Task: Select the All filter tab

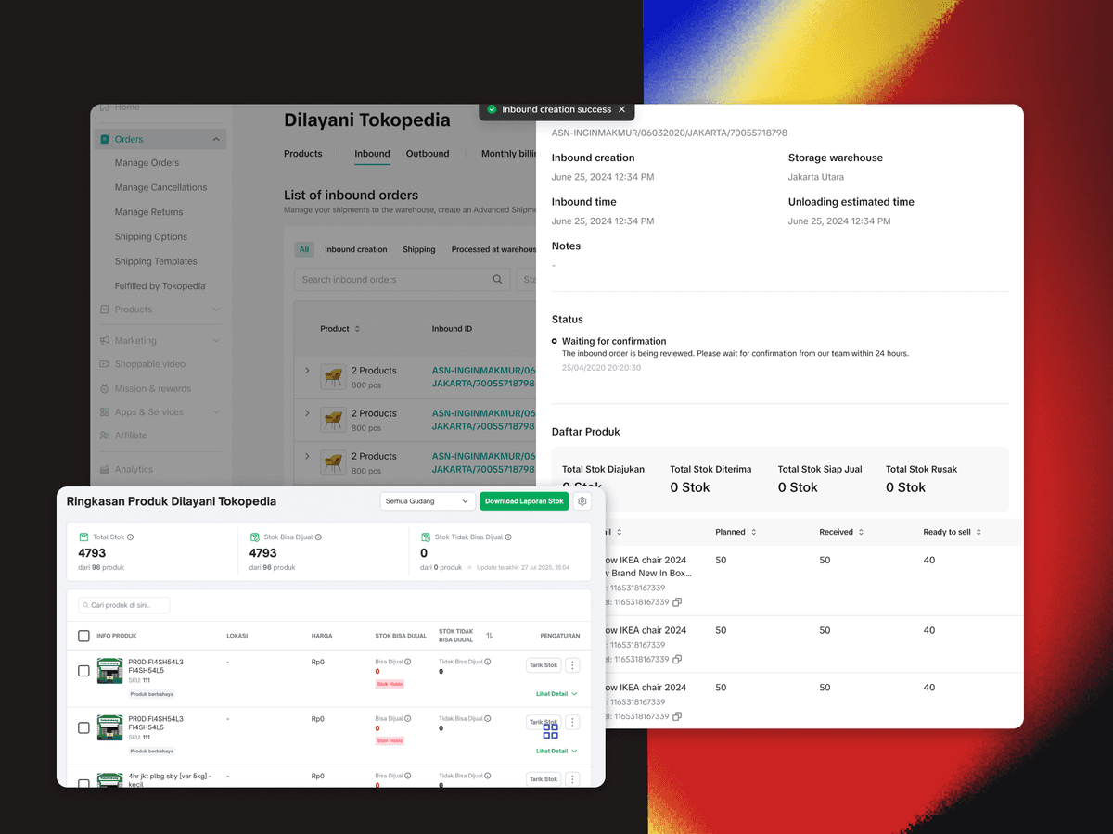Action: [304, 249]
